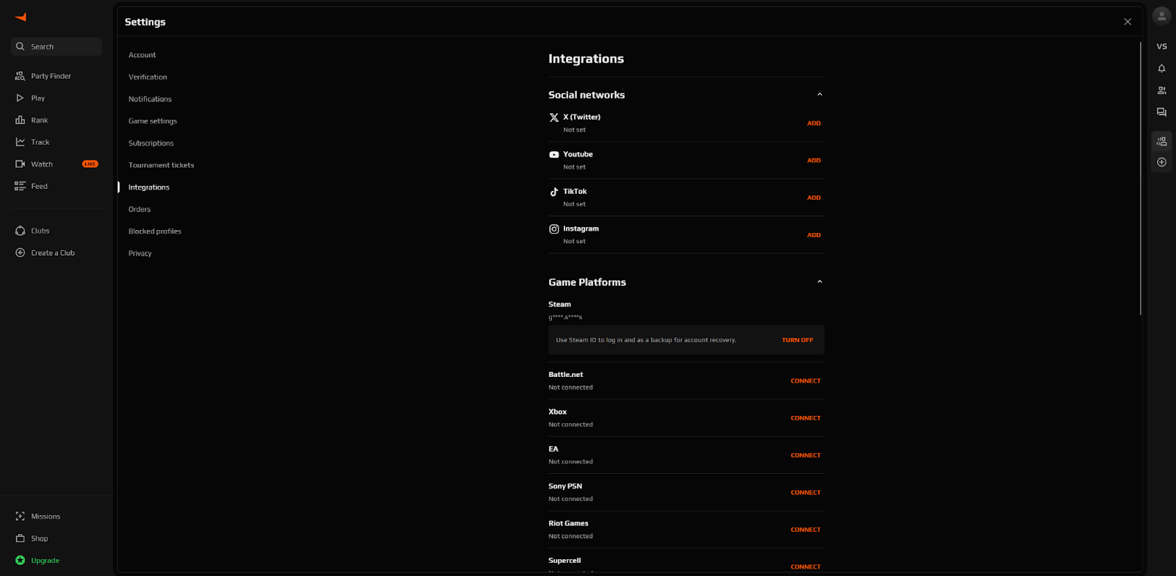Click the user avatar icon
1176x576 pixels.
coord(1161,15)
